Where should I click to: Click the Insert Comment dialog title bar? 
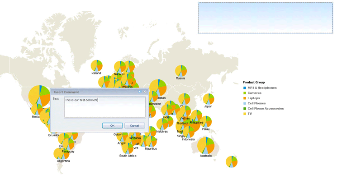point(90,92)
